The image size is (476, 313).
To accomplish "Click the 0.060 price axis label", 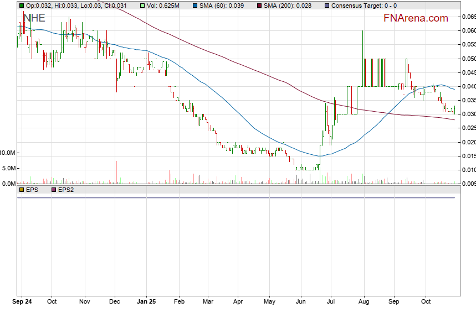I will [x=468, y=31].
